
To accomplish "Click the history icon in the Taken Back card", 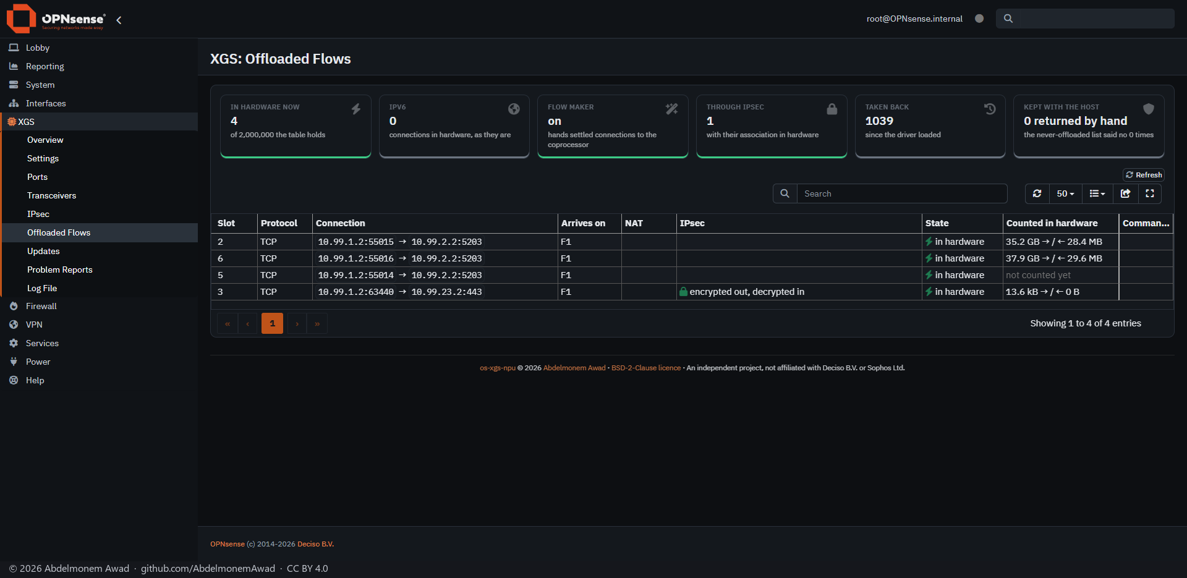I will [x=990, y=109].
